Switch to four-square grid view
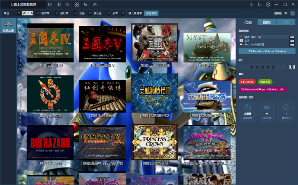Image resolution: width=298 pixels, height=185 pixels. click(x=77, y=4)
